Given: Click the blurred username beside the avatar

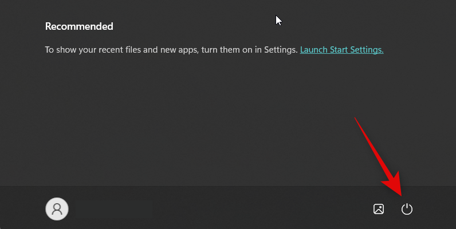Looking at the screenshot, I should [x=103, y=209].
